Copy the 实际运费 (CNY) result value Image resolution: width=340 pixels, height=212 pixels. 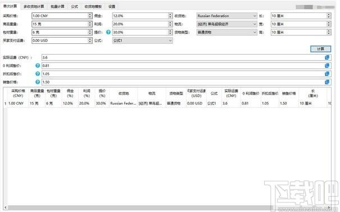[327, 57]
